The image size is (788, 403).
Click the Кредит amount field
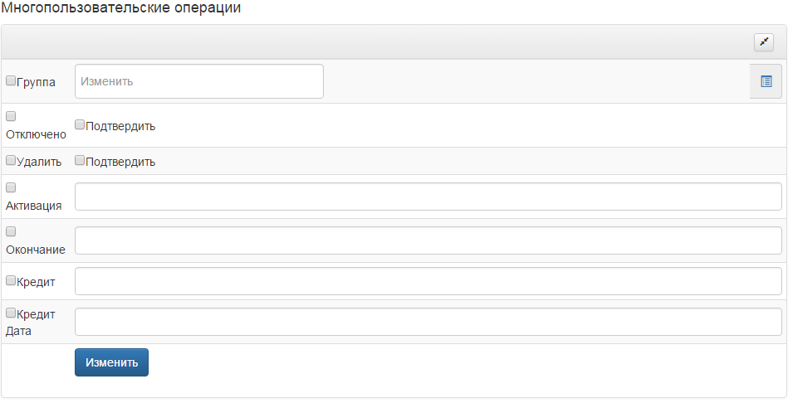point(428,281)
